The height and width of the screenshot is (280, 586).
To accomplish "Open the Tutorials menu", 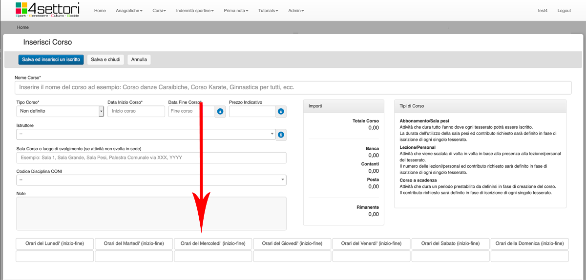I will (x=268, y=11).
